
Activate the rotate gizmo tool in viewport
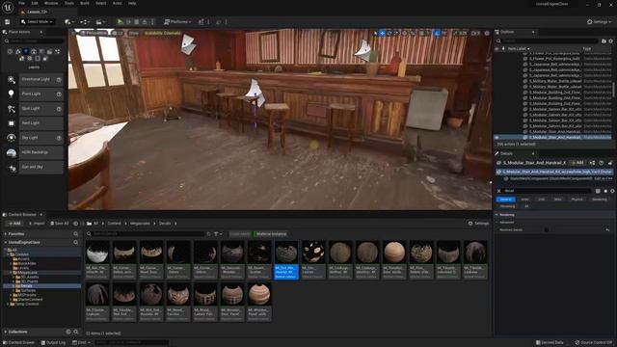[389, 34]
